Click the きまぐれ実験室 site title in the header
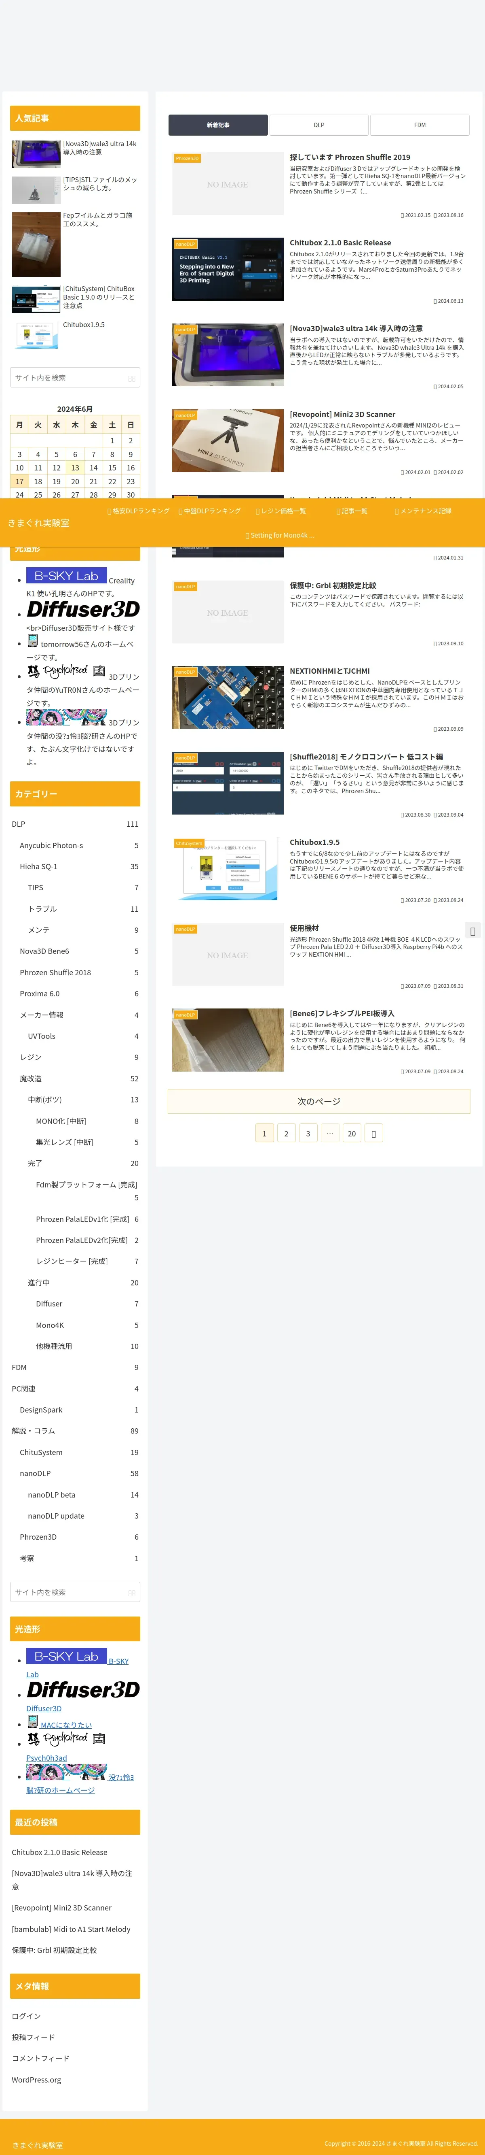 coord(38,523)
